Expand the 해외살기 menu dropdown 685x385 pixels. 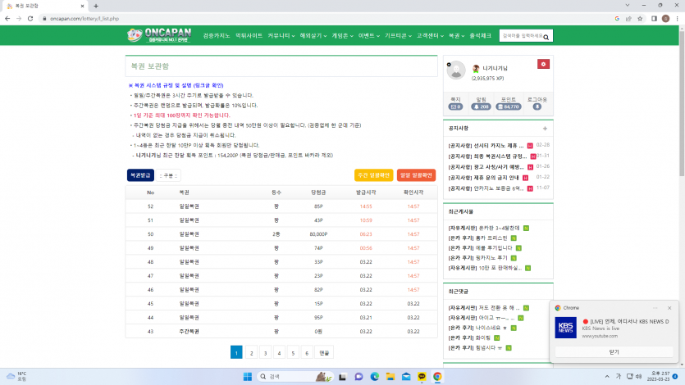[313, 36]
